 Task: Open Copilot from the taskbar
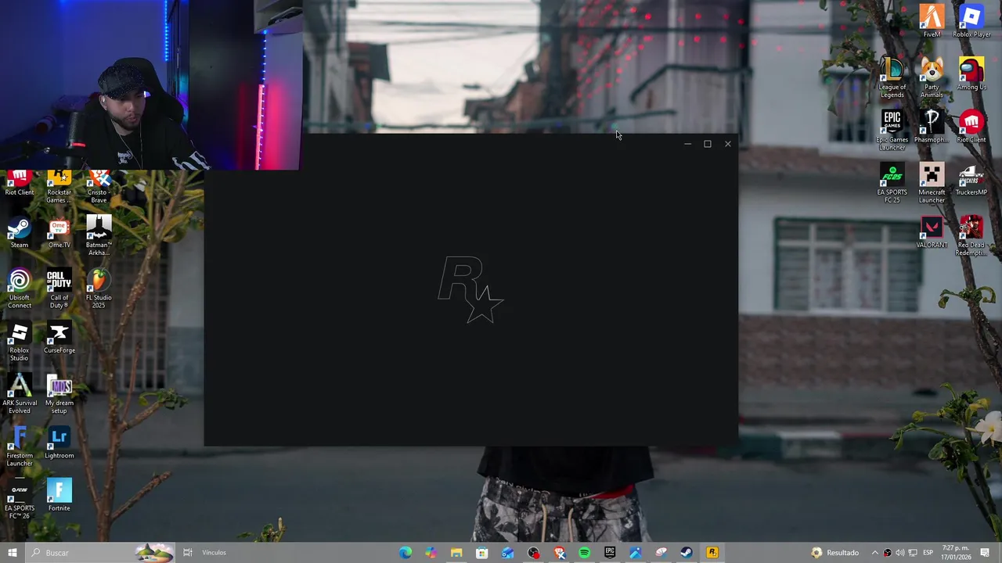[x=431, y=553]
